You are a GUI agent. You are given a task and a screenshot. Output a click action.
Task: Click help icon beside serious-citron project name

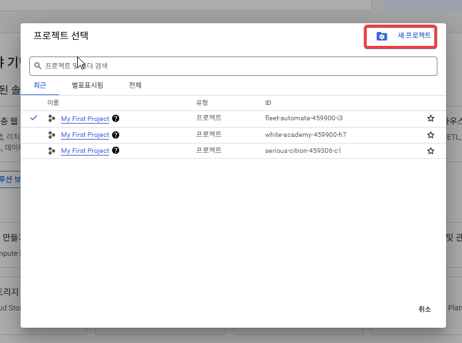(x=116, y=151)
